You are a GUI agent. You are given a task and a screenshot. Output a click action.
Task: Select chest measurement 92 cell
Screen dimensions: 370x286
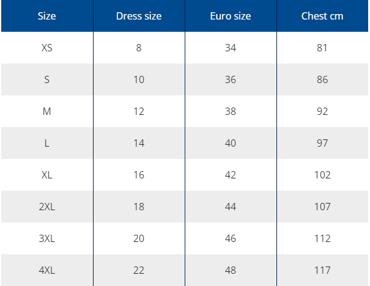322,111
